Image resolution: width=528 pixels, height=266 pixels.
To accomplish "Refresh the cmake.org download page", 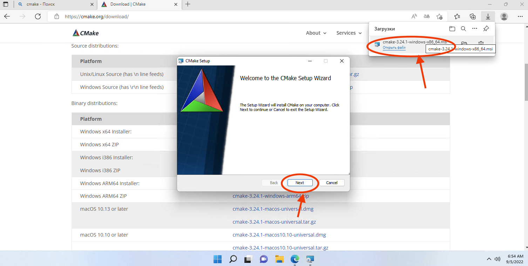I will 38,16.
